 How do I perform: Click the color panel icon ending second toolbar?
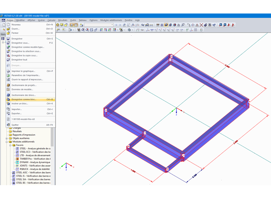point(201,30)
